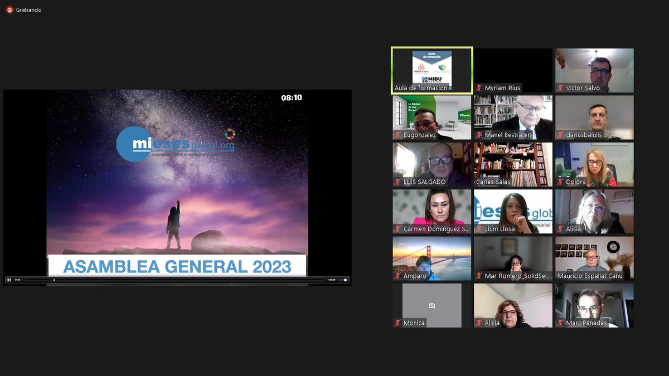Click dariusbalulis's muted microphone icon

(560, 135)
